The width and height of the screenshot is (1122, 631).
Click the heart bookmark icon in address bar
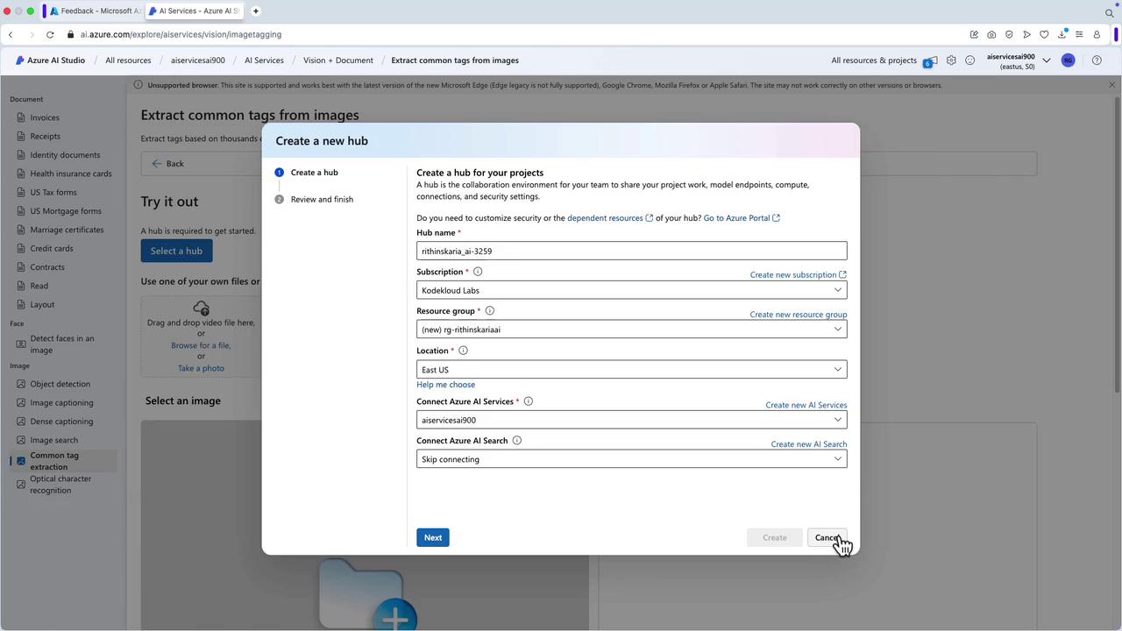[1044, 35]
